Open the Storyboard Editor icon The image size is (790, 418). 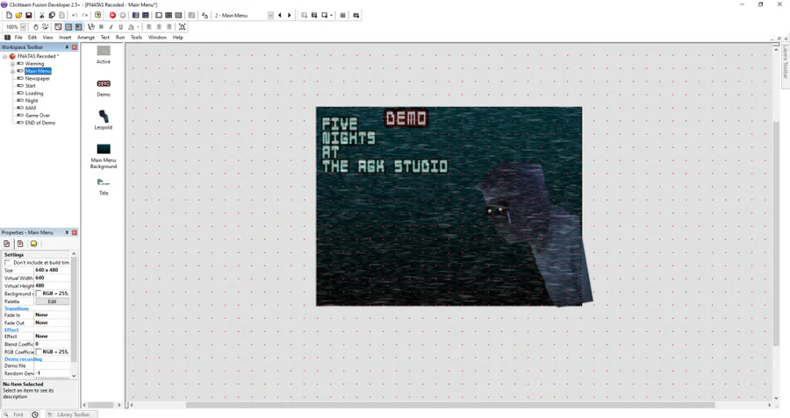pos(135,15)
